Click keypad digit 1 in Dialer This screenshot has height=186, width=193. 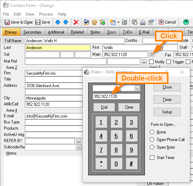coord(101,122)
